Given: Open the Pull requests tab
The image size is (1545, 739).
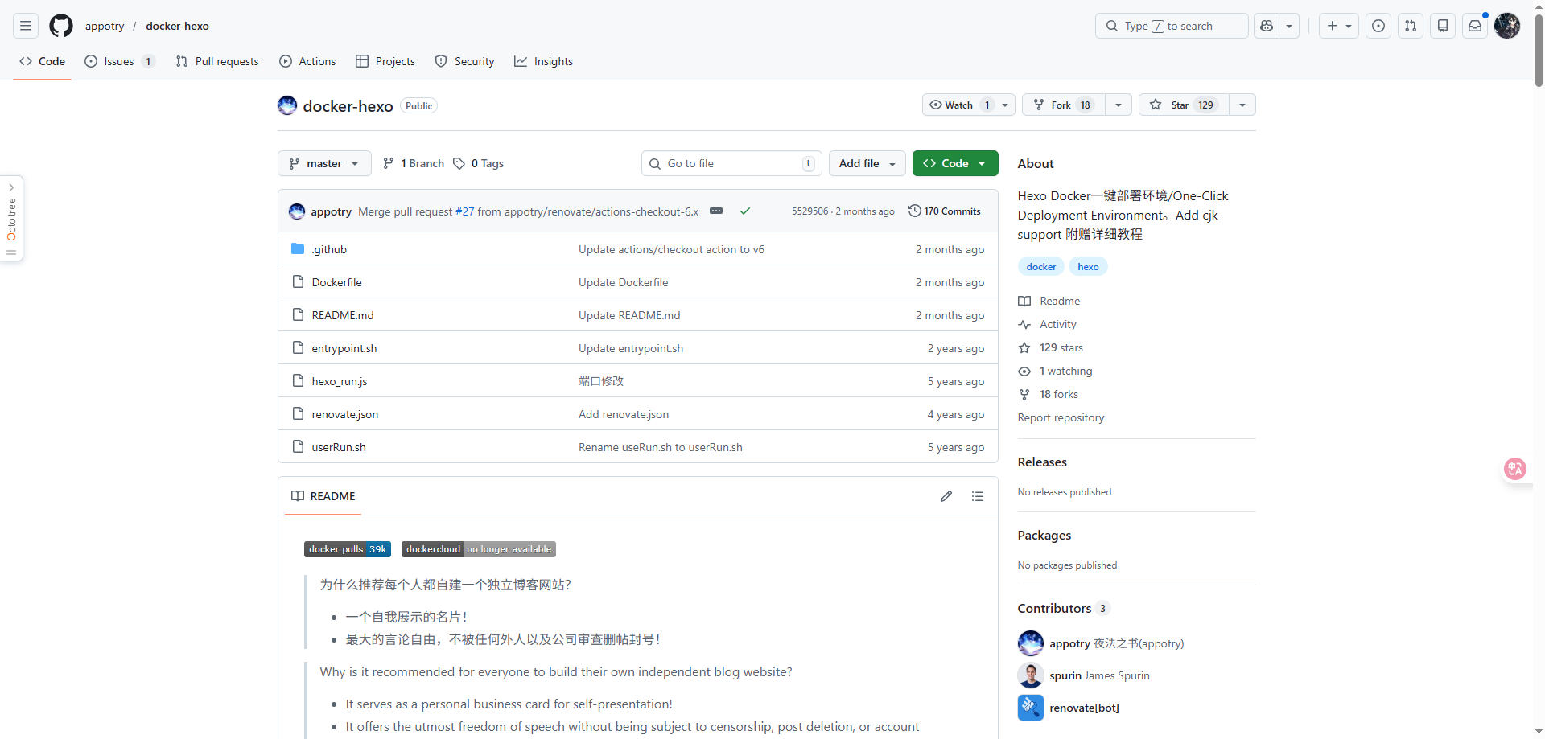Looking at the screenshot, I should [x=217, y=61].
